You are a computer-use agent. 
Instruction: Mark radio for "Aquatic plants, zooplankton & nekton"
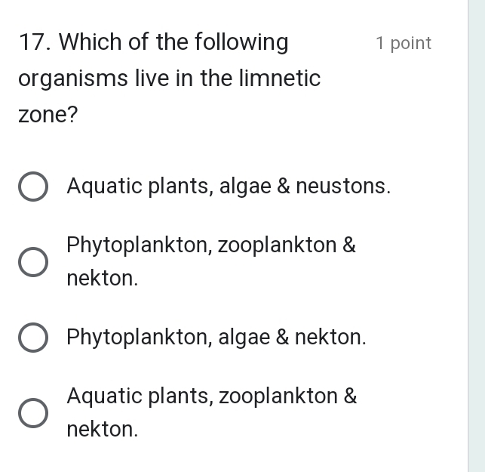click(33, 413)
